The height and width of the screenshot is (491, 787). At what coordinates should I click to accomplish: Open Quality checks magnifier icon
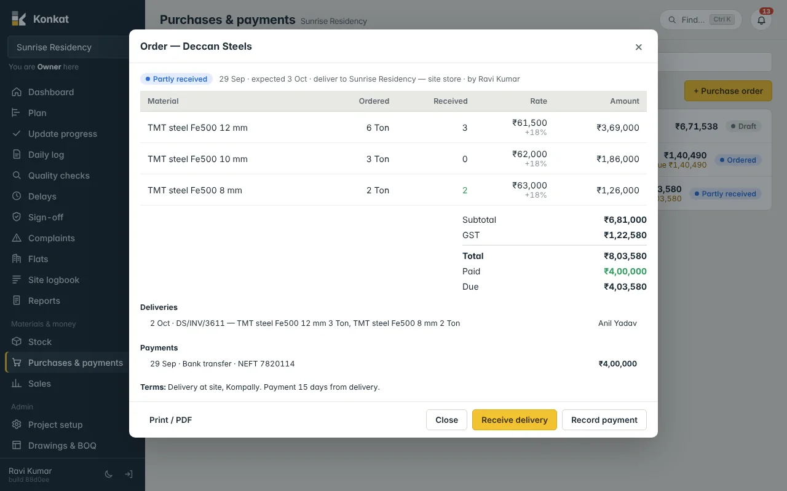(17, 176)
